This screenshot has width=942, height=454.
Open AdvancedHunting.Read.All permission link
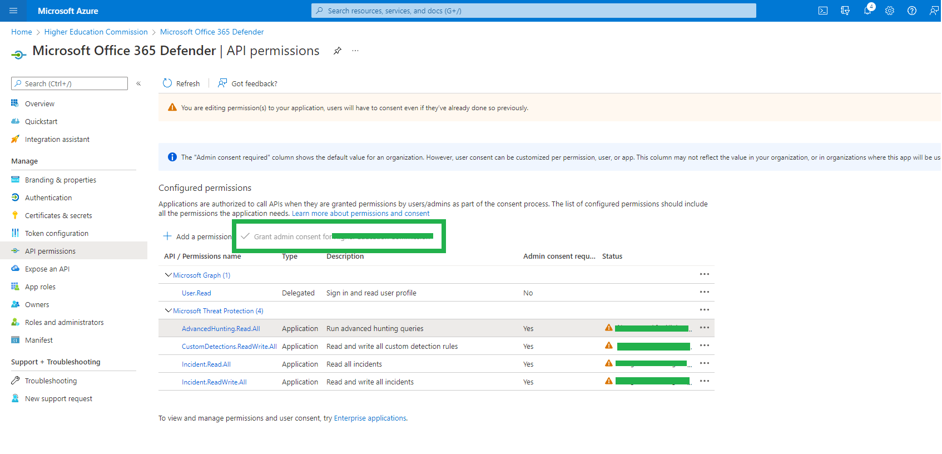pyautogui.click(x=221, y=329)
